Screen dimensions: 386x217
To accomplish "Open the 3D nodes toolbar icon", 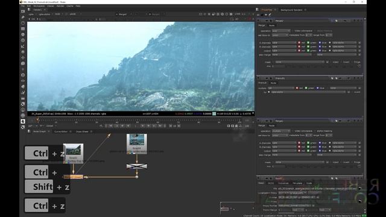I will pyautogui.click(x=23, y=63).
